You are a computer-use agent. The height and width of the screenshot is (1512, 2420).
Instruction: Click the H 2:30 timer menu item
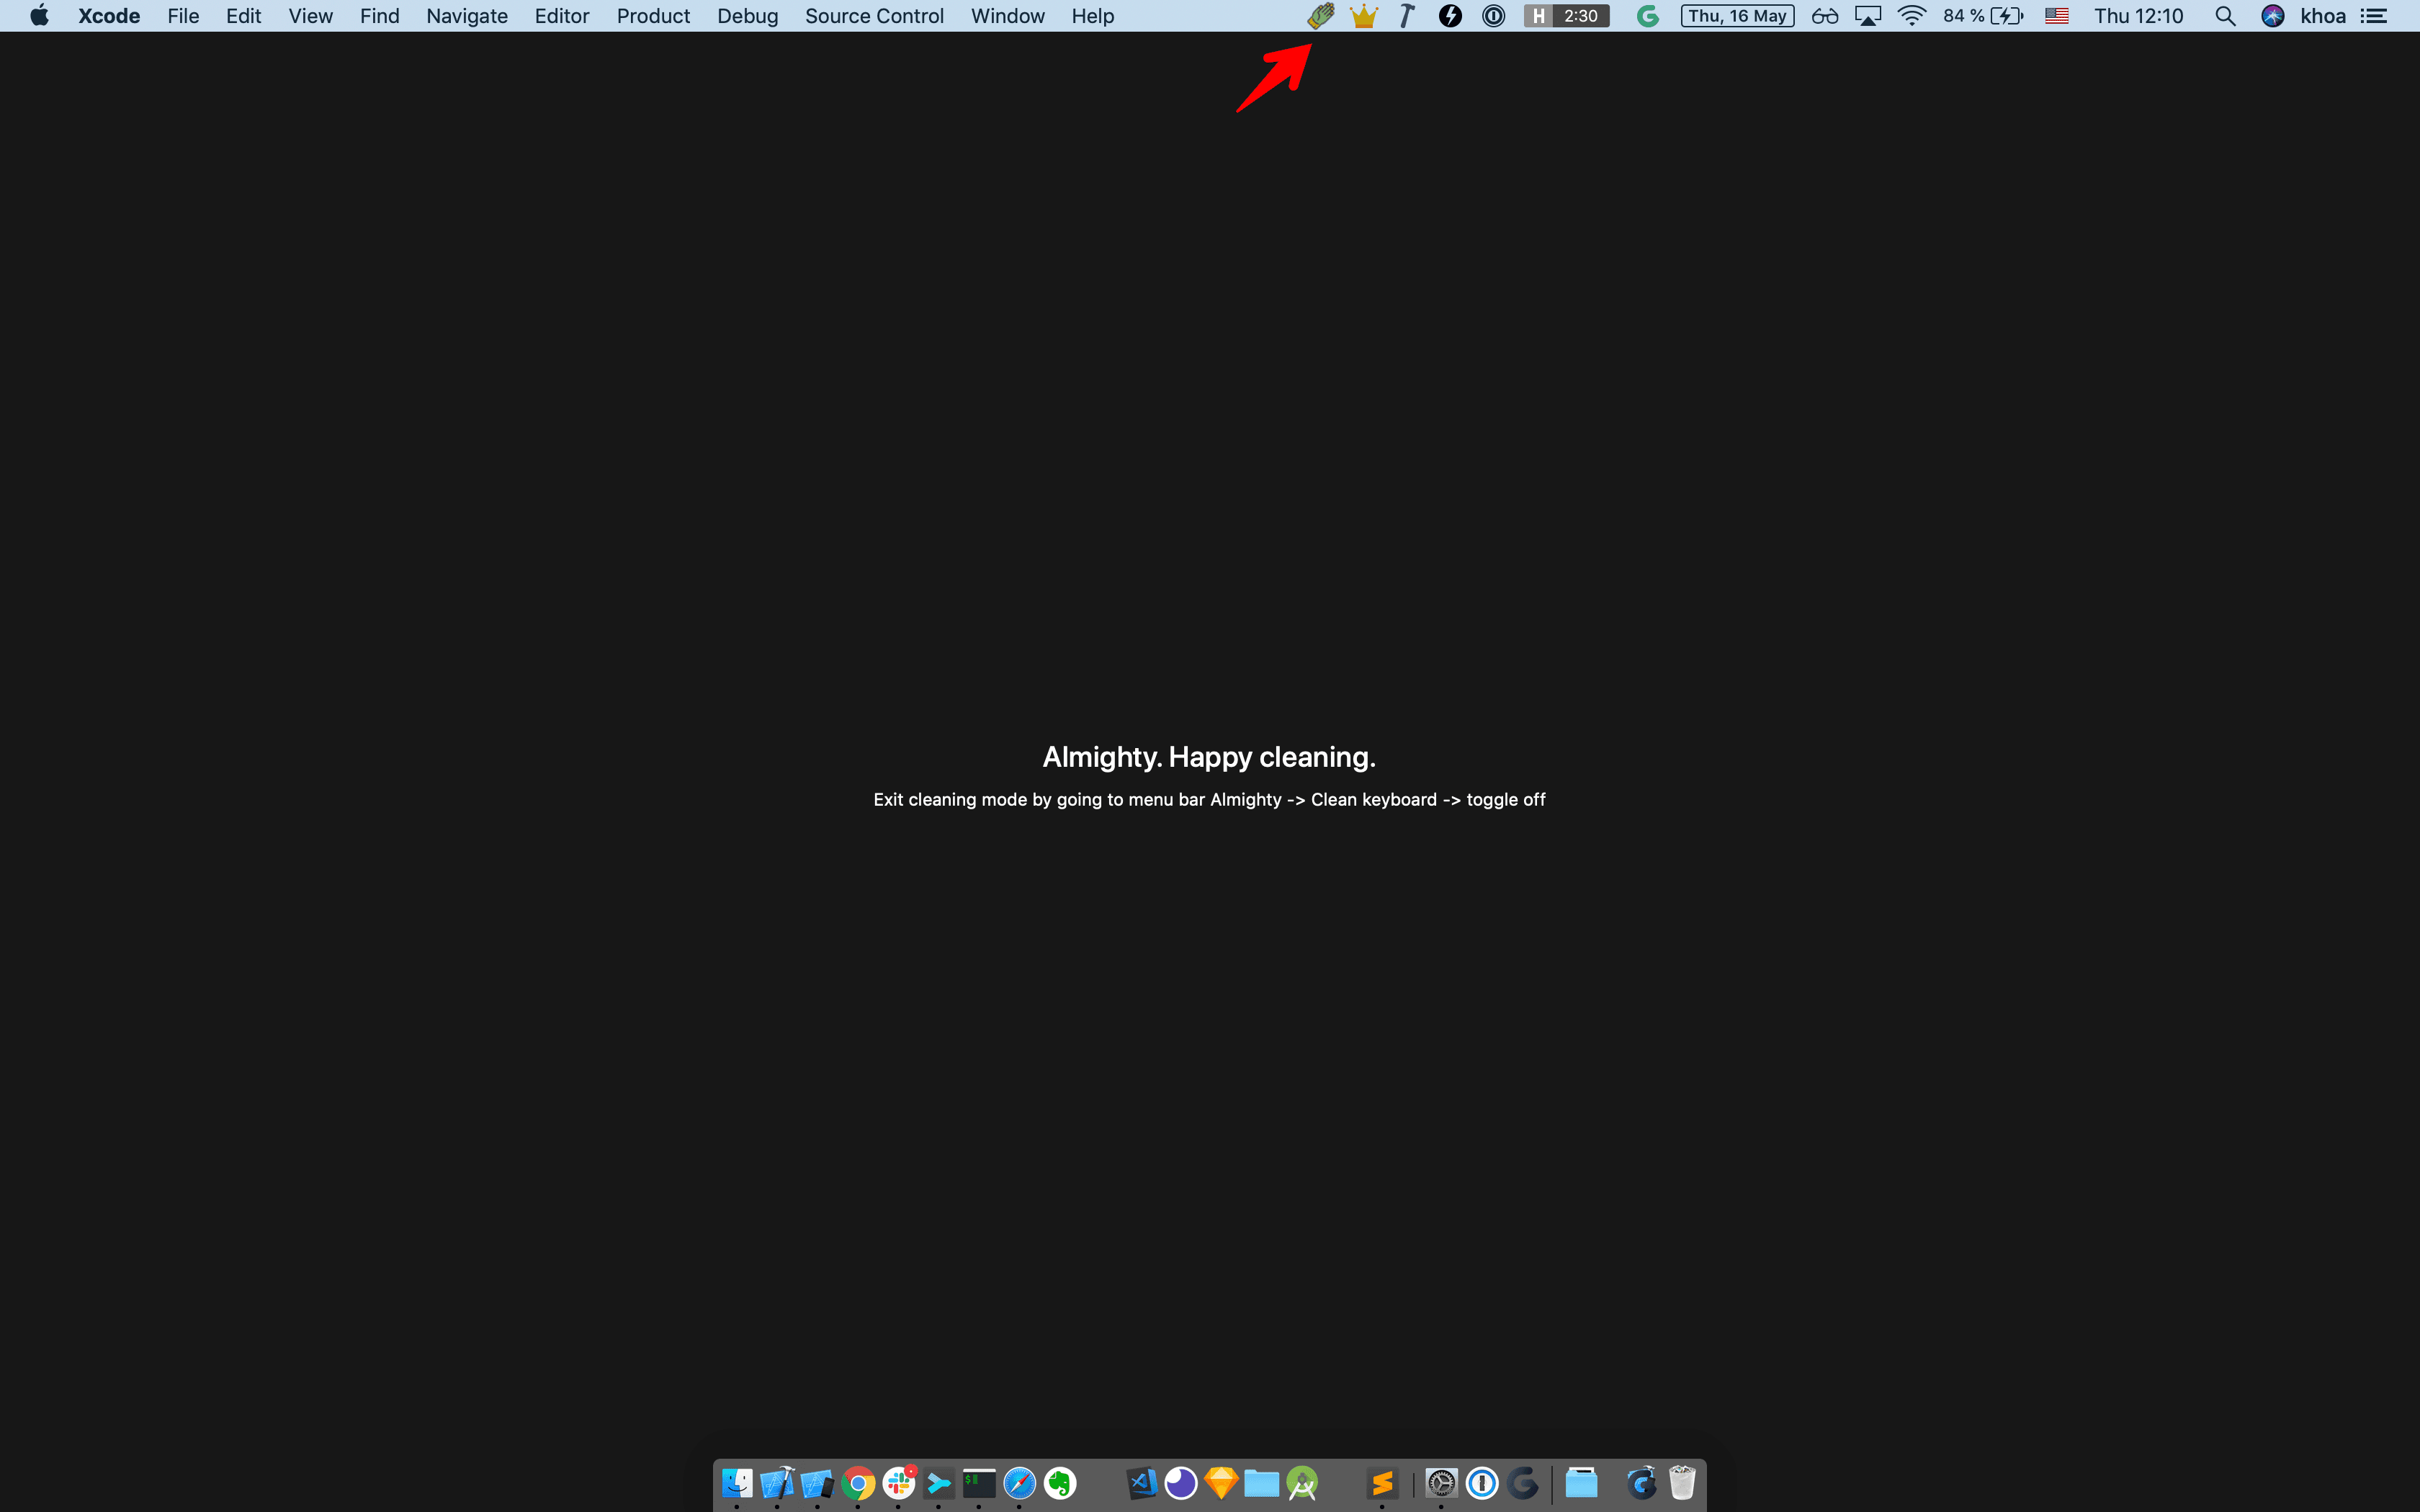(x=1566, y=16)
